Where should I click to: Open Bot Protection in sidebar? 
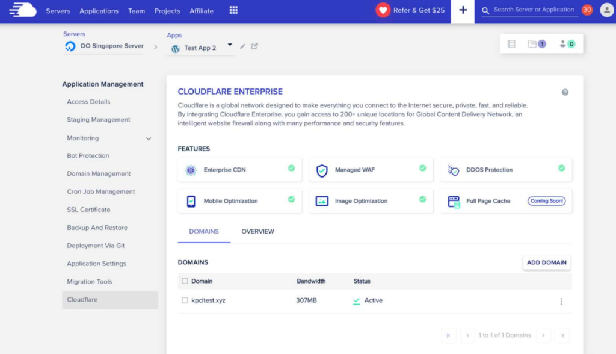point(88,155)
